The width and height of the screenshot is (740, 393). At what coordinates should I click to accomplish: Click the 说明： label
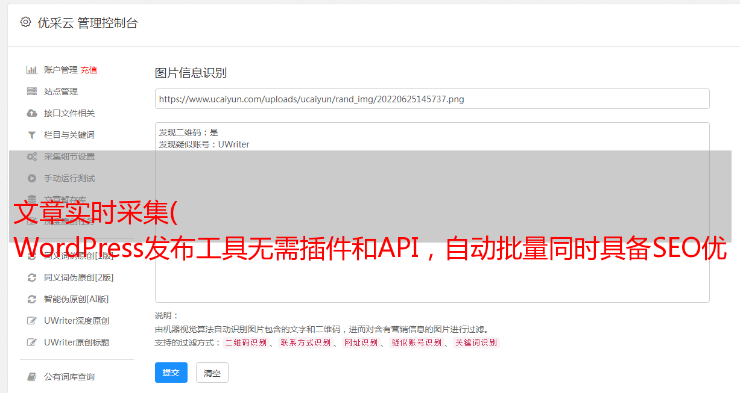pos(167,315)
